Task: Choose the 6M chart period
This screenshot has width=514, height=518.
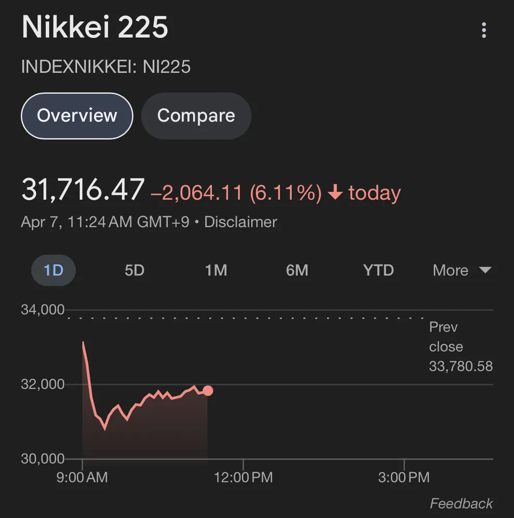Action: tap(297, 270)
